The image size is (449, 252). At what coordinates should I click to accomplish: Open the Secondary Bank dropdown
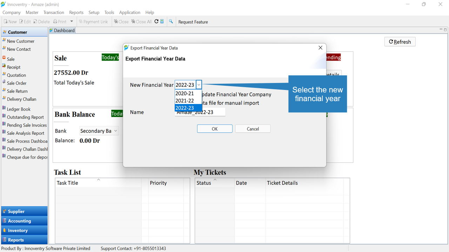point(99,131)
